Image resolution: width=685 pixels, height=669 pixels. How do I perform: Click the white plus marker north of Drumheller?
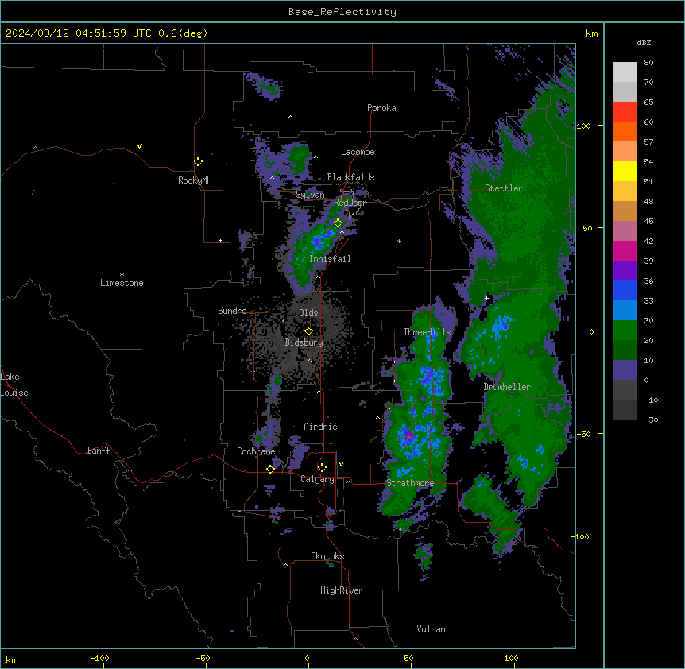pyautogui.click(x=486, y=298)
